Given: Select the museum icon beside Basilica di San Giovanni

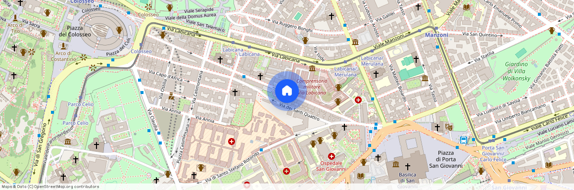Looking at the screenshot, I should pyautogui.click(x=395, y=164).
